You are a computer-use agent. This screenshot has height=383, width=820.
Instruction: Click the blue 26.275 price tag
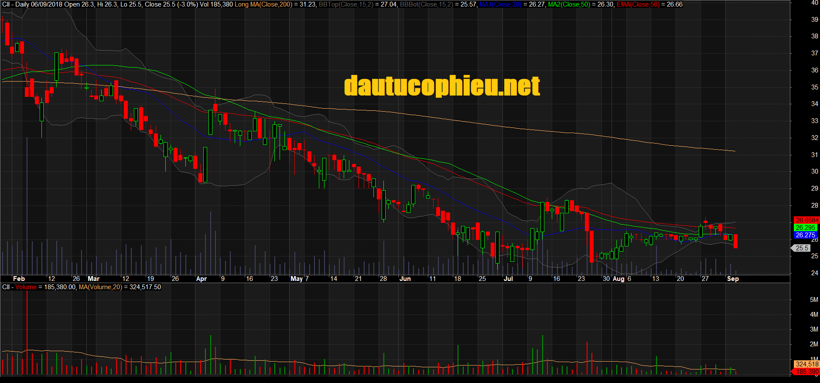pyautogui.click(x=805, y=235)
